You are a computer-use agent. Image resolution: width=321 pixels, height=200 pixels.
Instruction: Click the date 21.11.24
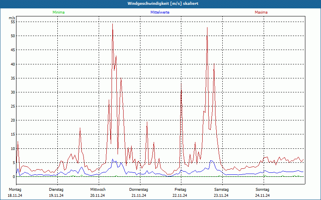coord(139,196)
